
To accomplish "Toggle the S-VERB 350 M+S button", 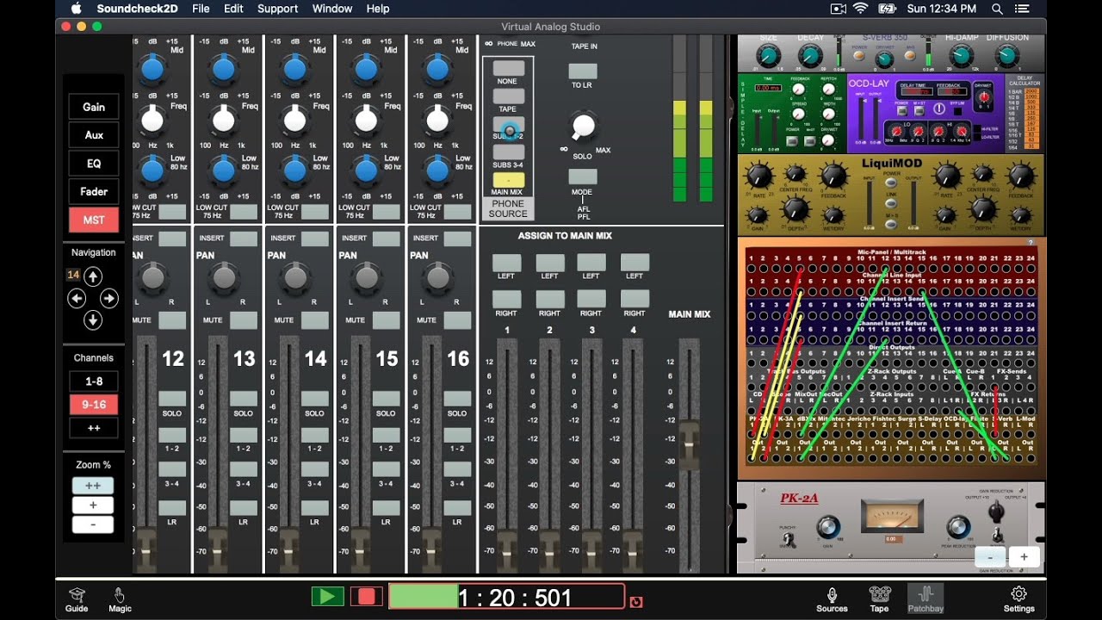I will coord(908,56).
